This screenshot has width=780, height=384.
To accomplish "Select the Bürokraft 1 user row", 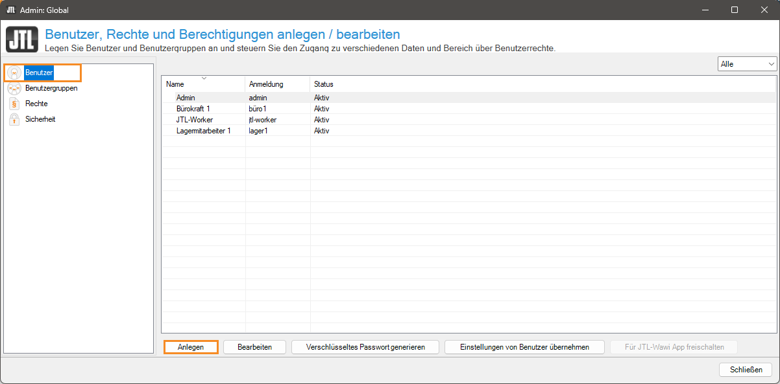I will pyautogui.click(x=193, y=108).
